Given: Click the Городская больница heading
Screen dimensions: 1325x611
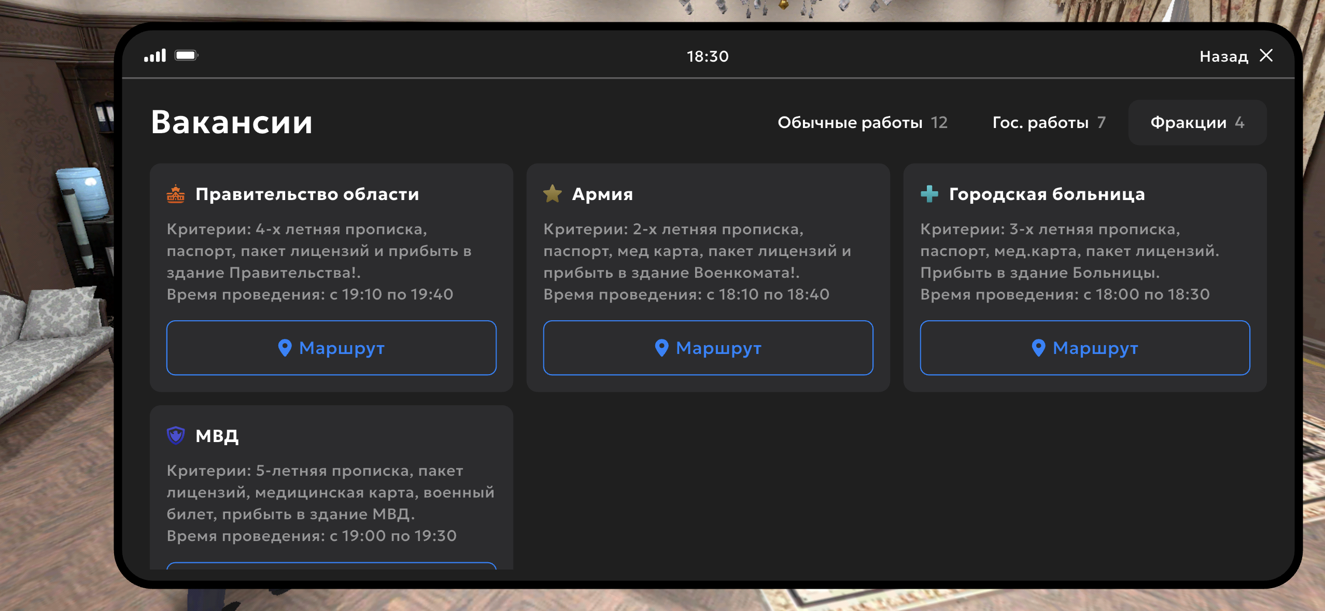Looking at the screenshot, I should 1046,194.
